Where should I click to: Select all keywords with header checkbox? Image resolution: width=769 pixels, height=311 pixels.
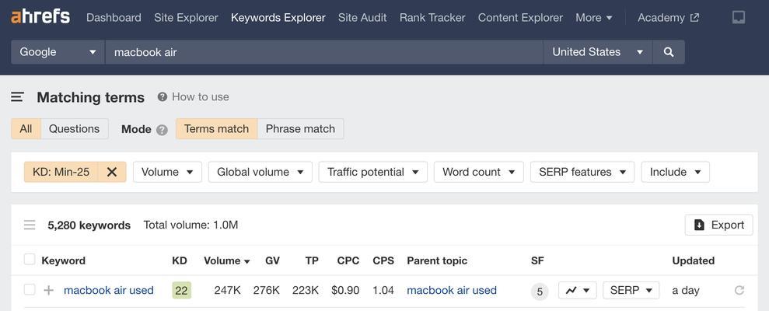(30, 260)
